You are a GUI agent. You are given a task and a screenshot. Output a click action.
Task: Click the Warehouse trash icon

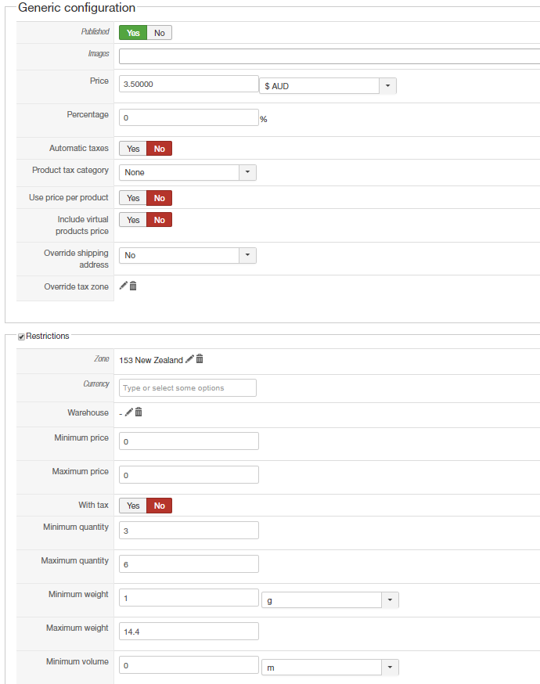click(139, 412)
